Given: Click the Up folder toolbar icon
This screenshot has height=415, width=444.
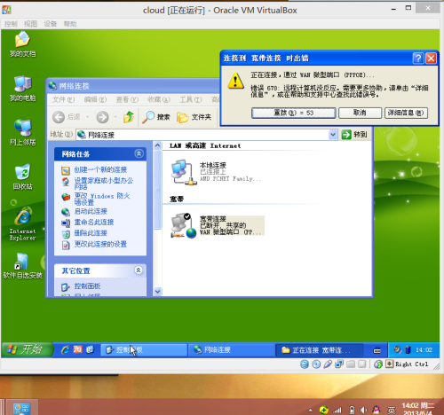Looking at the screenshot, I should coord(129,117).
